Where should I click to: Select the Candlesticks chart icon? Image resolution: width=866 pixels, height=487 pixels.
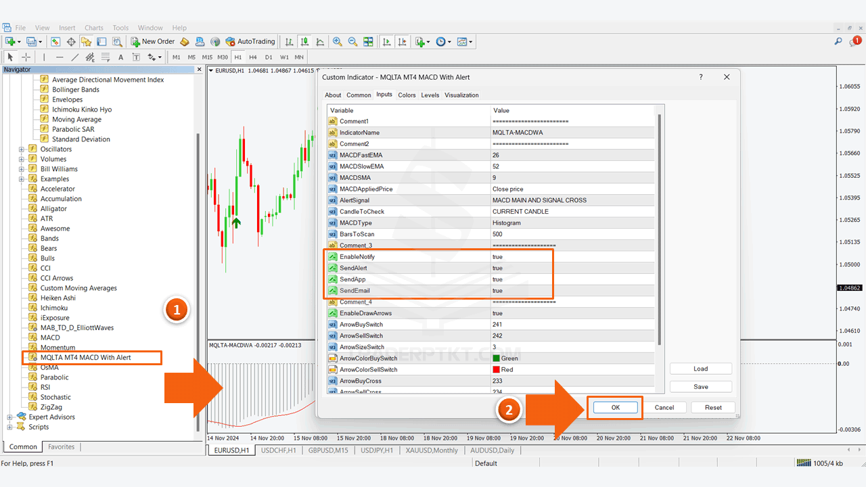(305, 41)
